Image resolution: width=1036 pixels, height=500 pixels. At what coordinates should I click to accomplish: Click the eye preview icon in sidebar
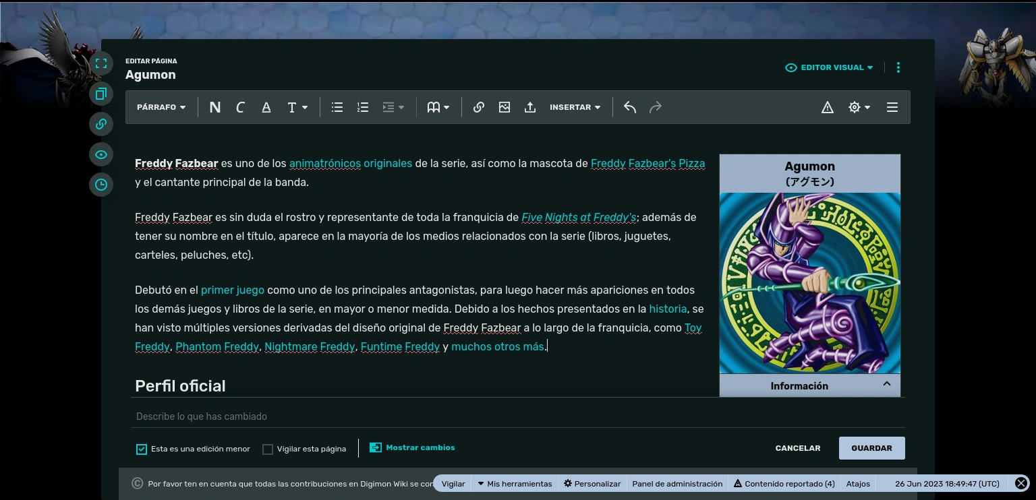[x=101, y=154]
